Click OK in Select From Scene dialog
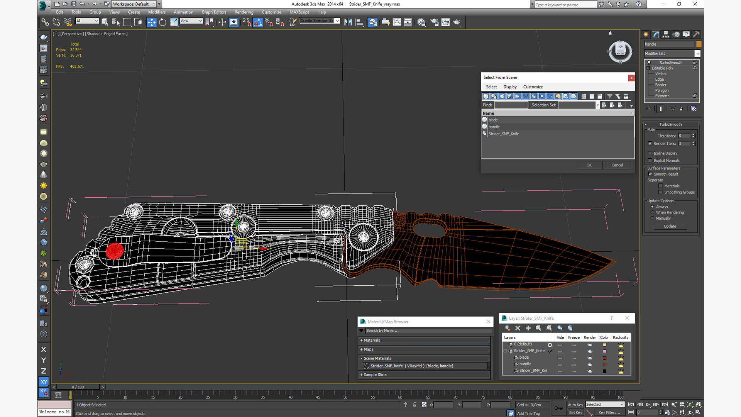This screenshot has height=417, width=741. (x=589, y=165)
